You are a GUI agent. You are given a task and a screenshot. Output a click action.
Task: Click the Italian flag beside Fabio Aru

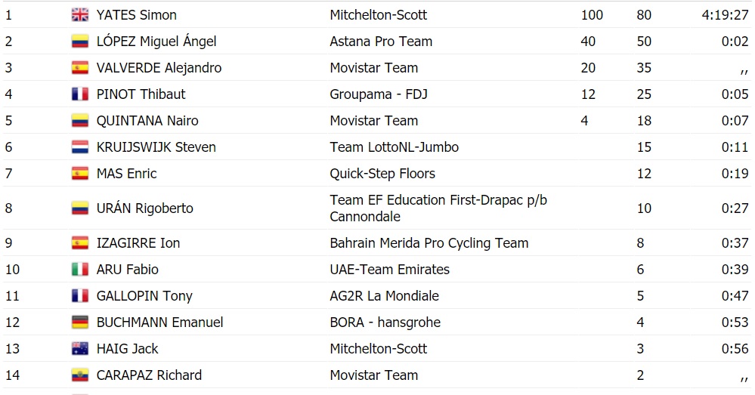point(79,270)
